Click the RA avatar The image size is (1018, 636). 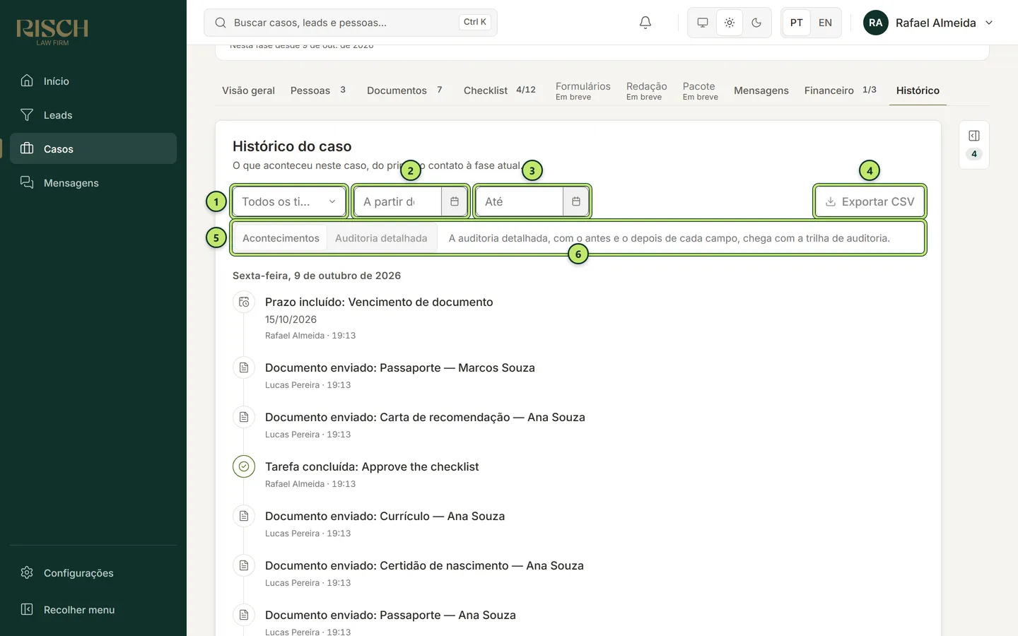coord(876,23)
